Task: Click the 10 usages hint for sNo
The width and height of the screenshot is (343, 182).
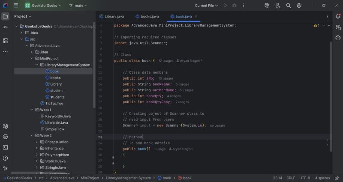Action: [165, 78]
